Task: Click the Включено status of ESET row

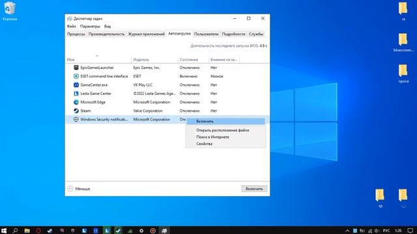Action: (x=188, y=76)
